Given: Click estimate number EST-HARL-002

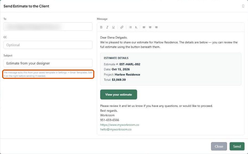Looking at the screenshot, I should click(x=130, y=64).
